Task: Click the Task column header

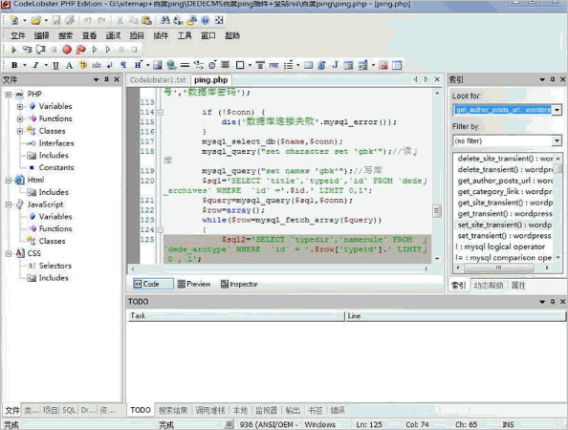Action: [x=236, y=316]
